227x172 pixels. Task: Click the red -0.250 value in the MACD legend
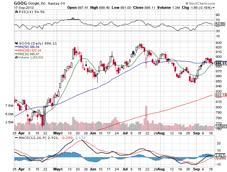[x=66, y=138]
